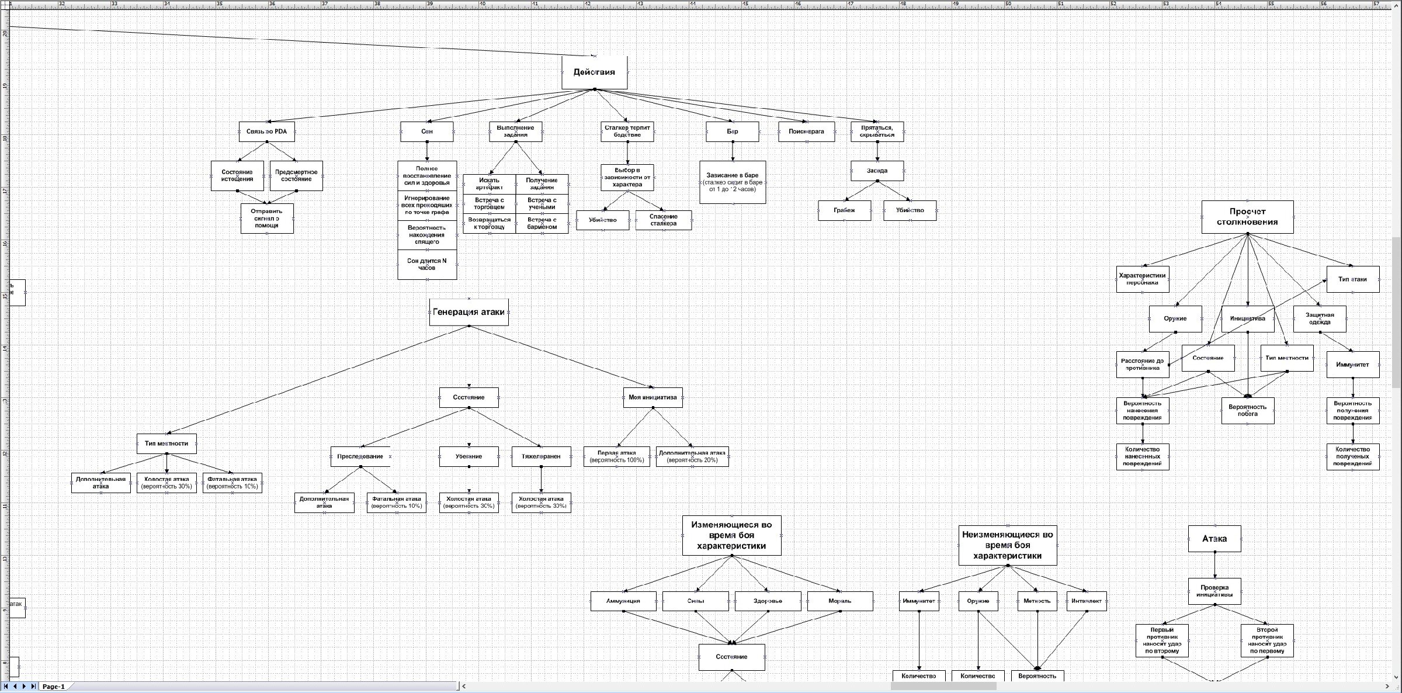Image resolution: width=1402 pixels, height=693 pixels.
Task: Select the Проверка инициативы shape
Action: pyautogui.click(x=1214, y=591)
